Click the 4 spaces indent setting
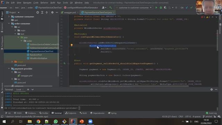This screenshot has width=222, height=125. (x=197, y=117)
